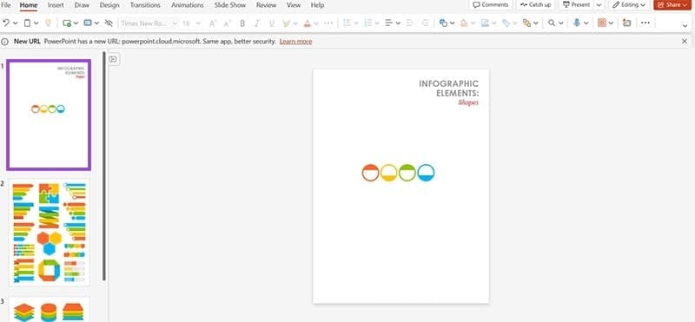Viewport: 695px width, 322px height.
Task: Switch to the Help tab
Action: coord(317,5)
